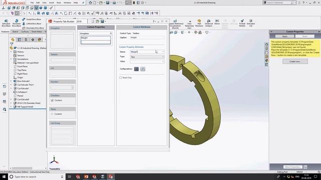Click the PowerPoint icon in Windows taskbar

(x=86, y=176)
